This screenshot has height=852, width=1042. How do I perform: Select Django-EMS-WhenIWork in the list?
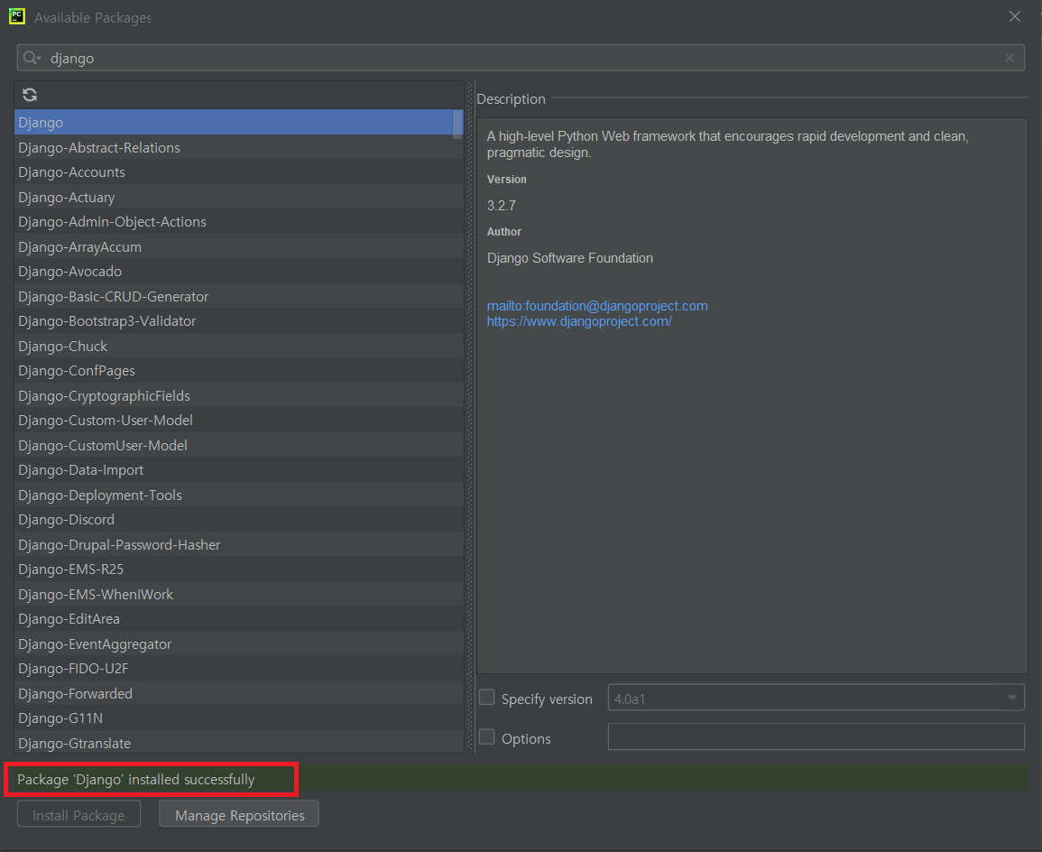coord(238,594)
